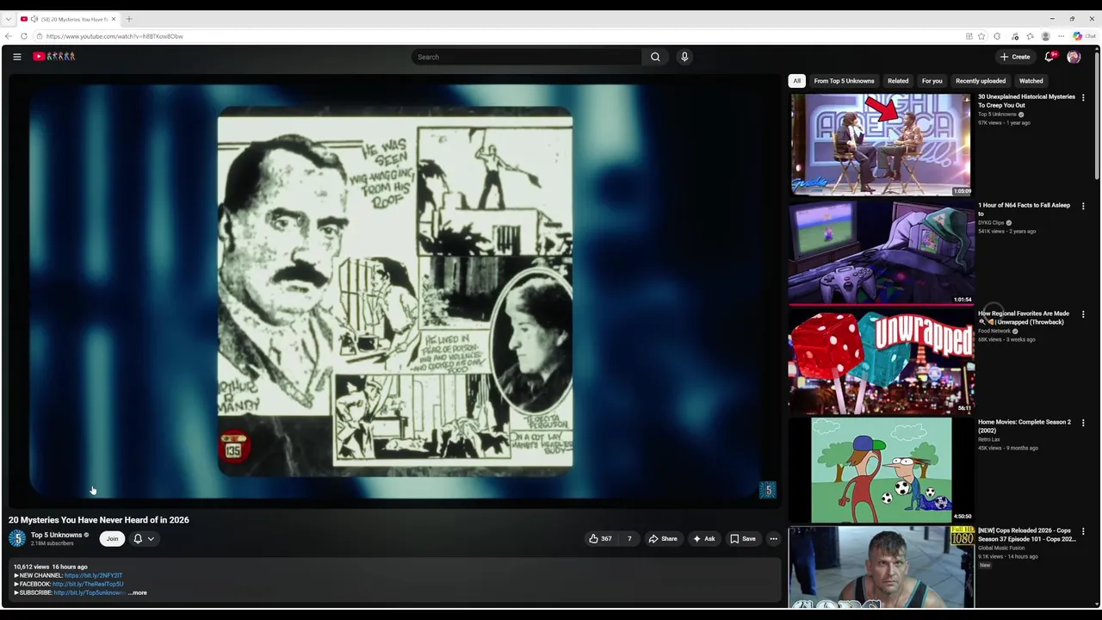This screenshot has height=620, width=1102.
Task: Open title '1 Hour of N64 Facts to Fall Asleep to'
Action: 1024,209
